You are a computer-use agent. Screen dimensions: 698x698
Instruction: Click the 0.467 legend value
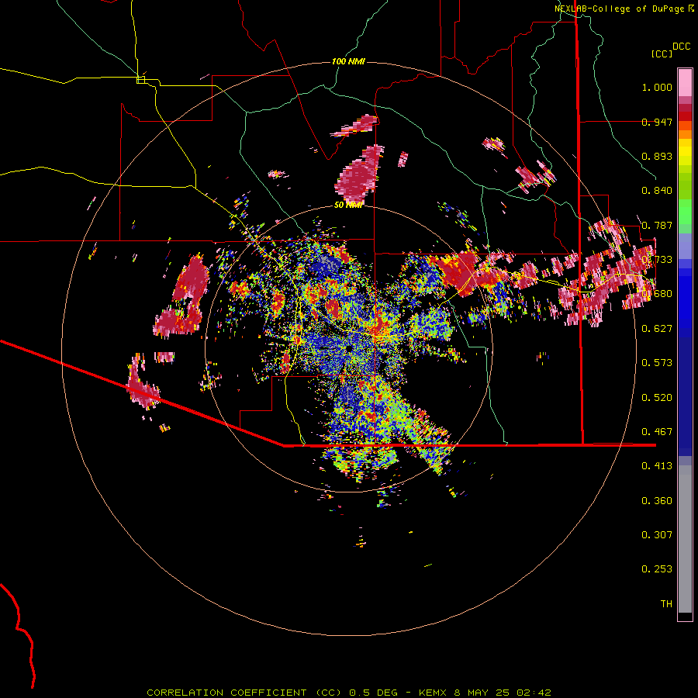tap(657, 432)
